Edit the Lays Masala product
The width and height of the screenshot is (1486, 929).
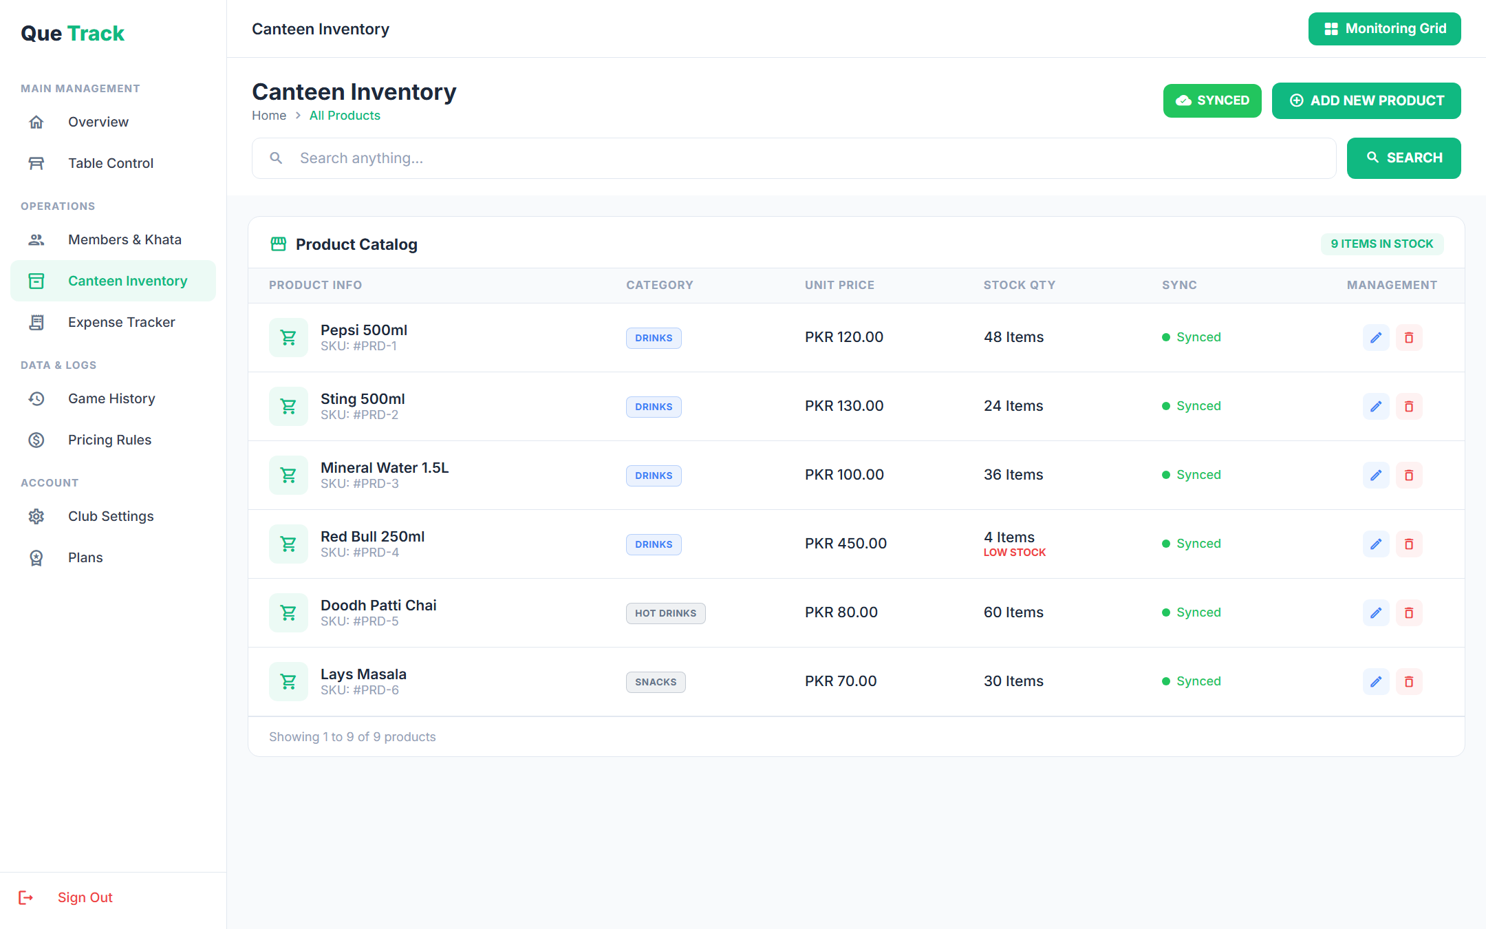pyautogui.click(x=1376, y=681)
